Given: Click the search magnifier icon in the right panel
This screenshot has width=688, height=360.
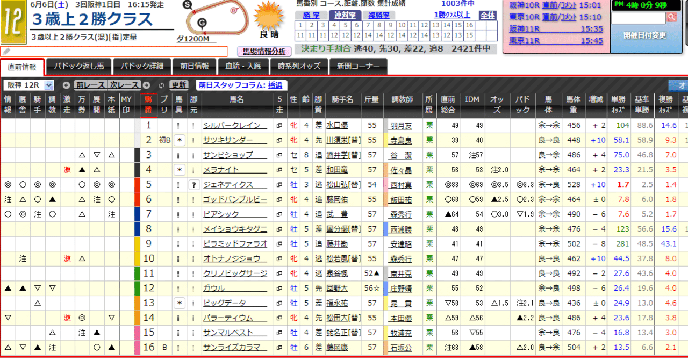Looking at the screenshot, I should (x=671, y=17).
